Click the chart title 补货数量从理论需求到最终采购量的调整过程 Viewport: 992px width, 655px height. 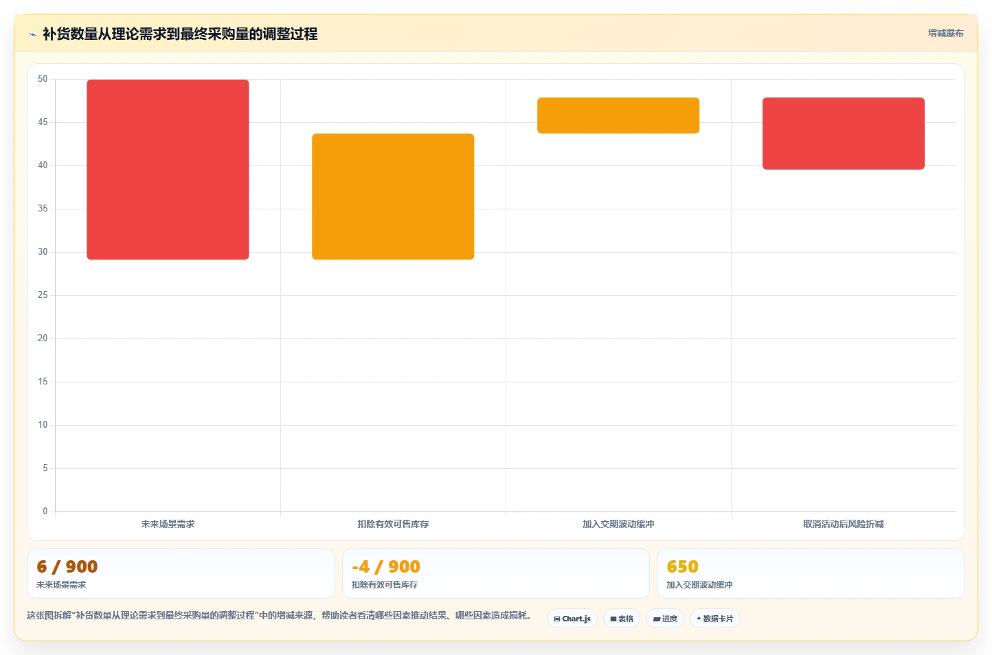coord(180,34)
